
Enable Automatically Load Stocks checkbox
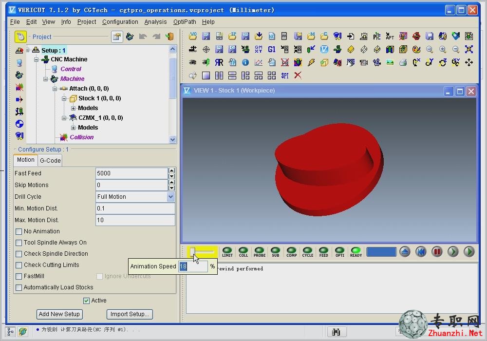point(19,287)
